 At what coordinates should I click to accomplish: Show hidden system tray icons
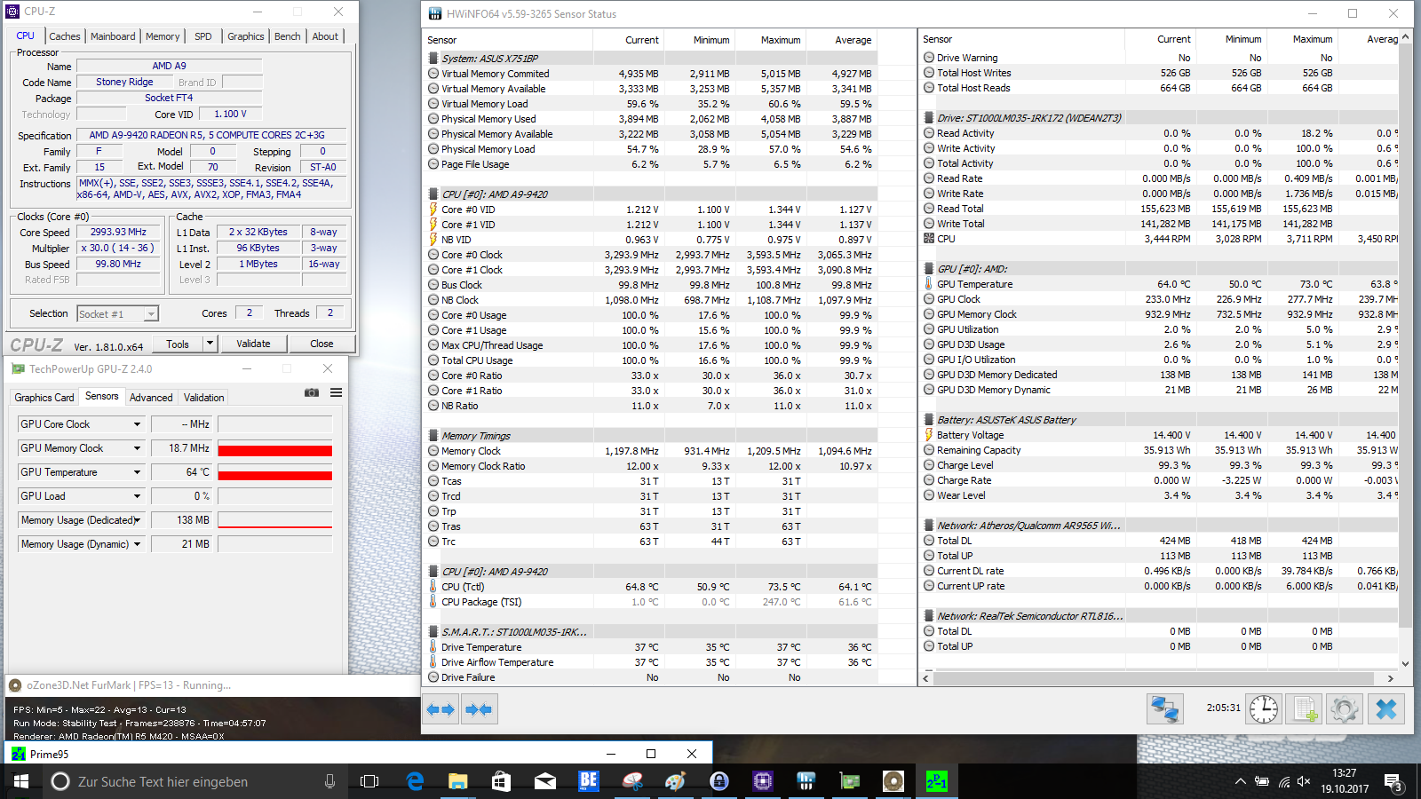coord(1240,781)
